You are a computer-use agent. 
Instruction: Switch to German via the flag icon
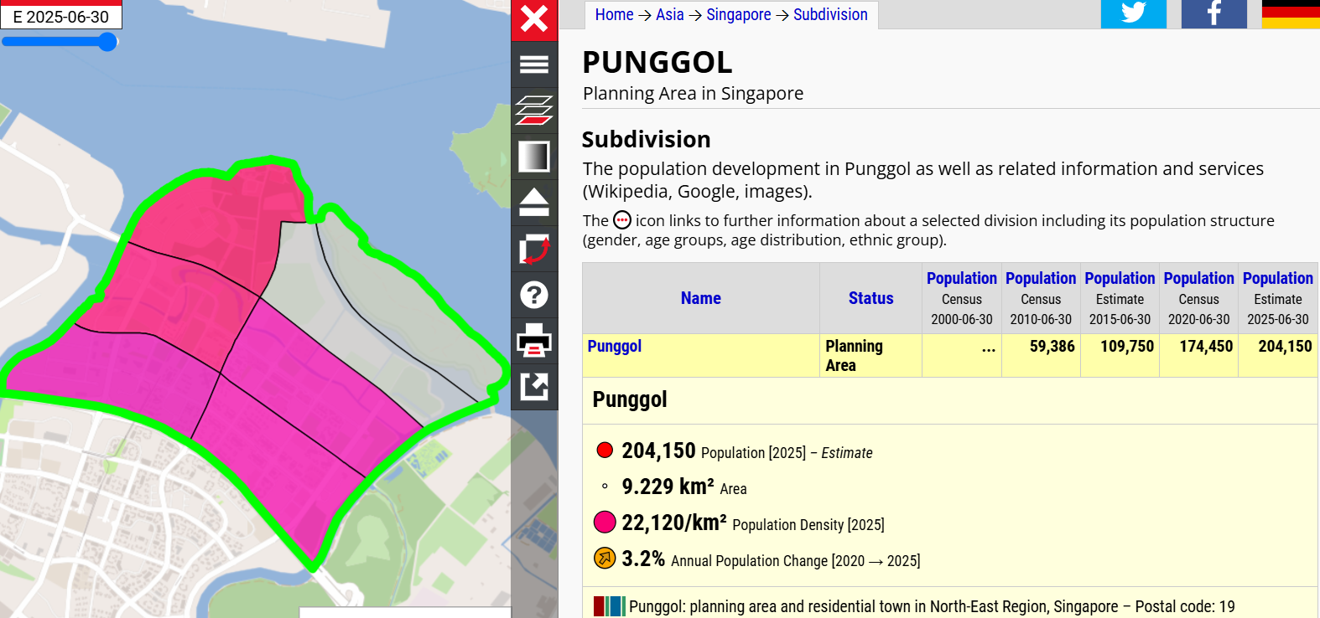pyautogui.click(x=1290, y=13)
